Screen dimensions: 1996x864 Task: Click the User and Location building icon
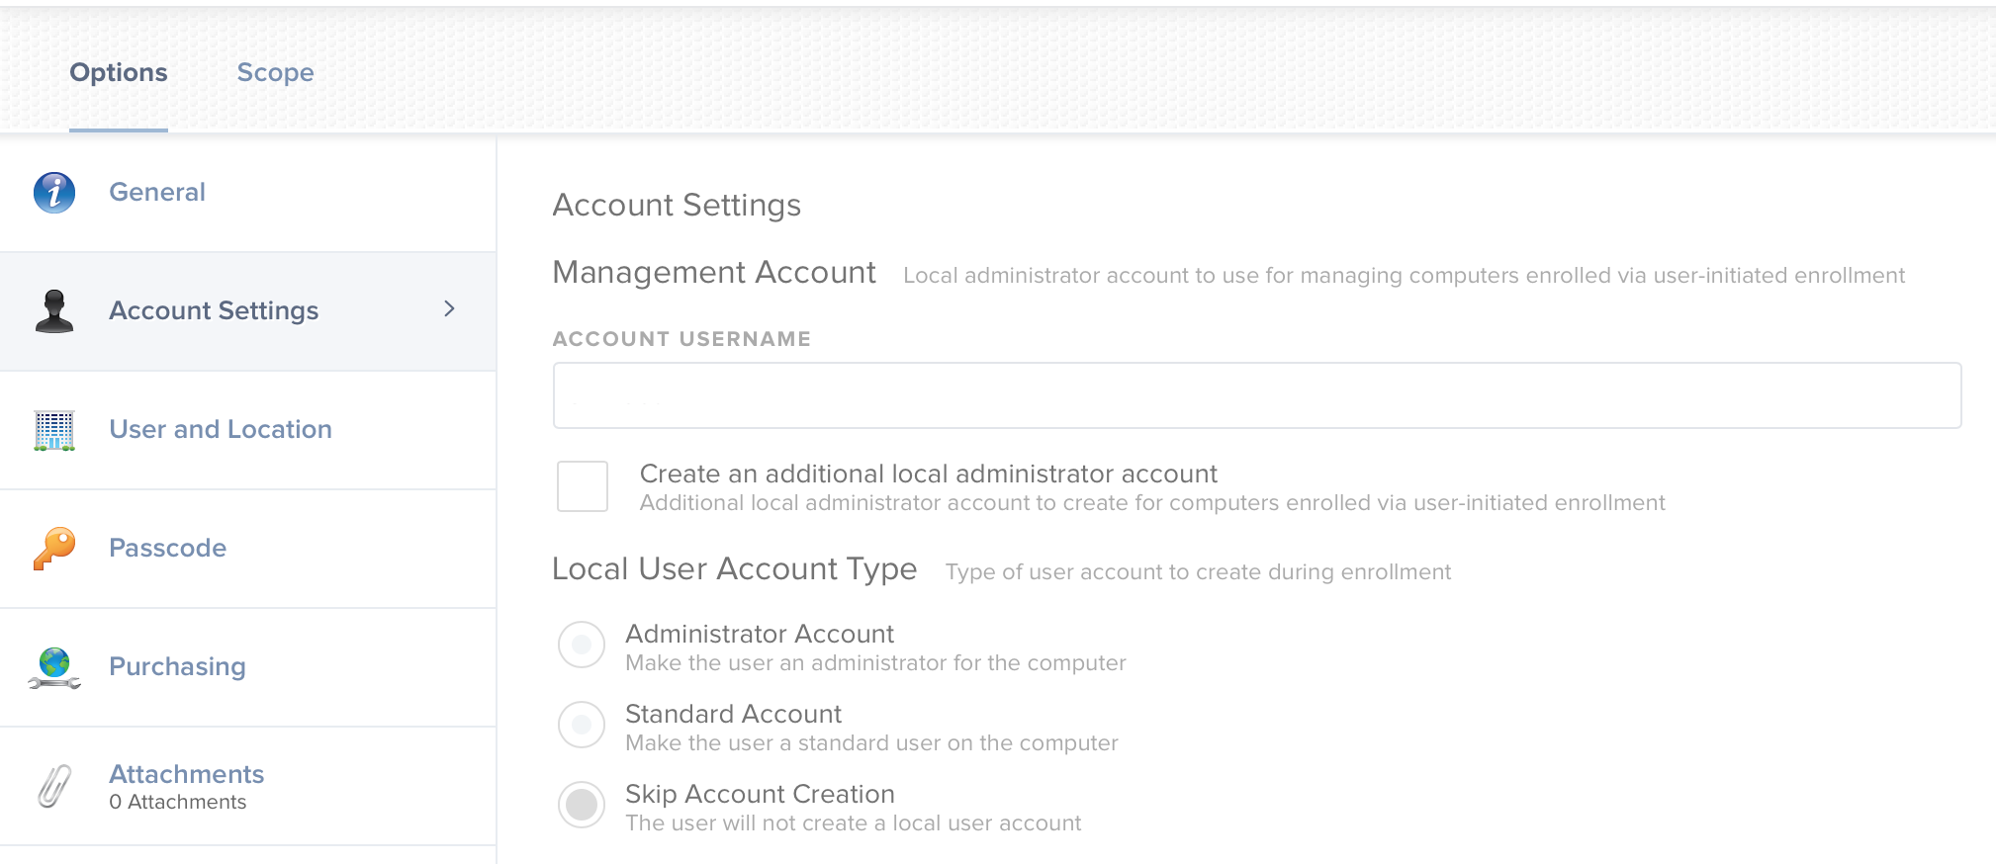click(54, 431)
